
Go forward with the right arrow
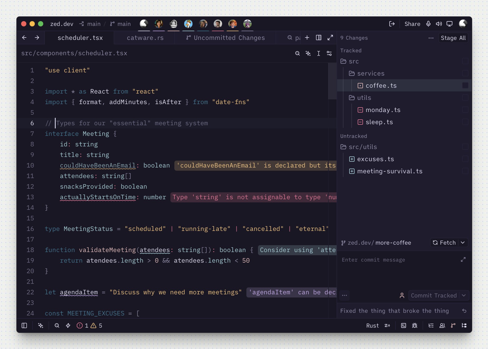[x=37, y=38]
